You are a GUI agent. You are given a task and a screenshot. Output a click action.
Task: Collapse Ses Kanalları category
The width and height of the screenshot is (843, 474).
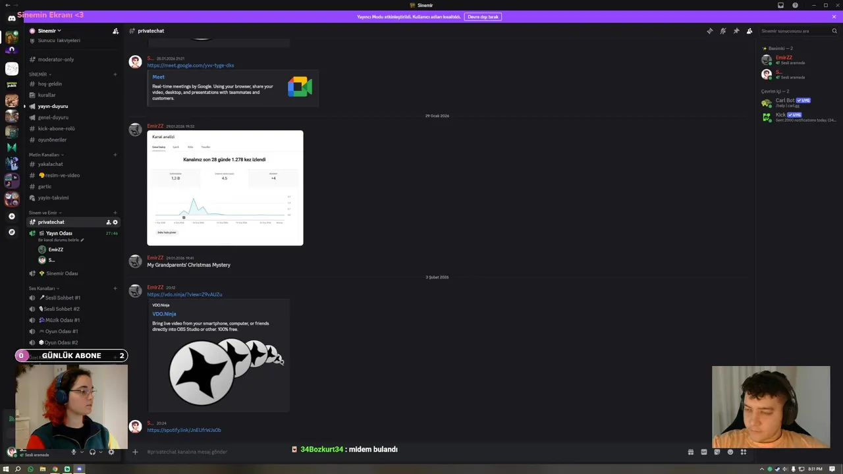(43, 288)
